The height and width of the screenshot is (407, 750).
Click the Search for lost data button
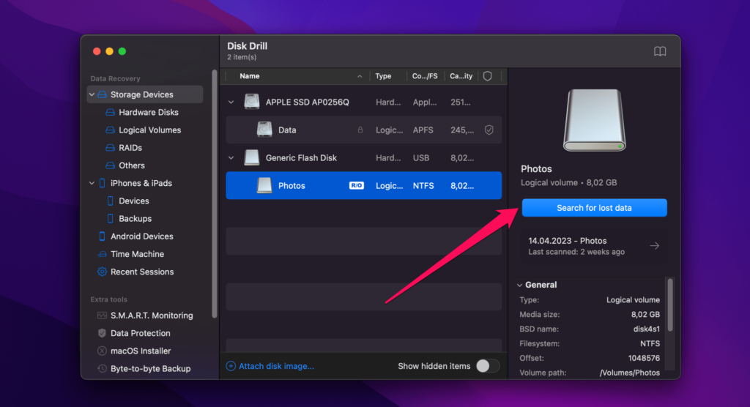click(x=594, y=208)
